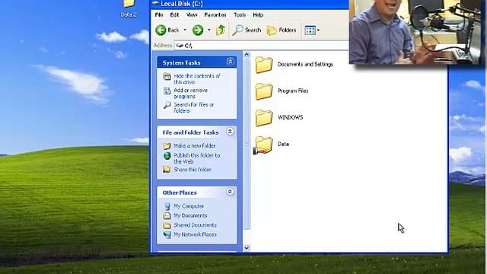Viewport: 487px width, 274px height.
Task: Open the File menu
Action: (159, 14)
